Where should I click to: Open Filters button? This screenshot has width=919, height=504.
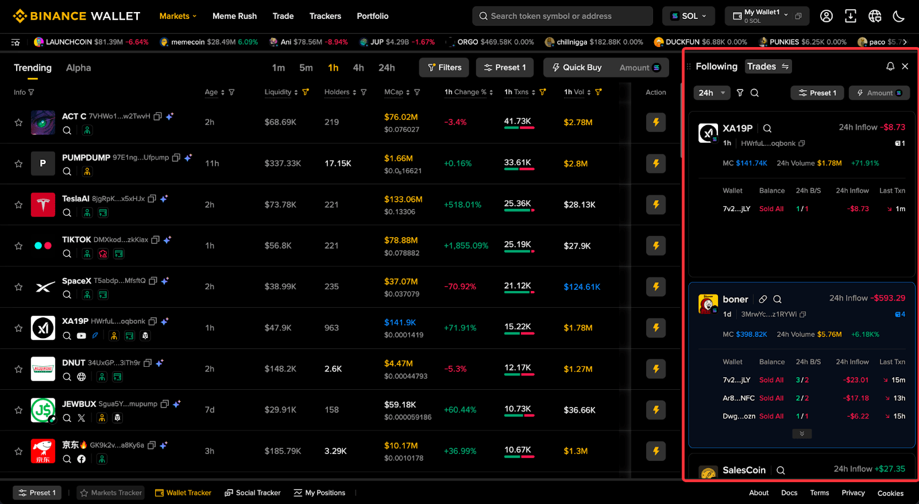444,67
